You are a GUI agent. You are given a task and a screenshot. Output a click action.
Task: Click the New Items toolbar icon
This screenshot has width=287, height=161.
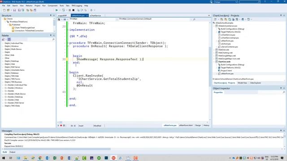click(4, 10)
